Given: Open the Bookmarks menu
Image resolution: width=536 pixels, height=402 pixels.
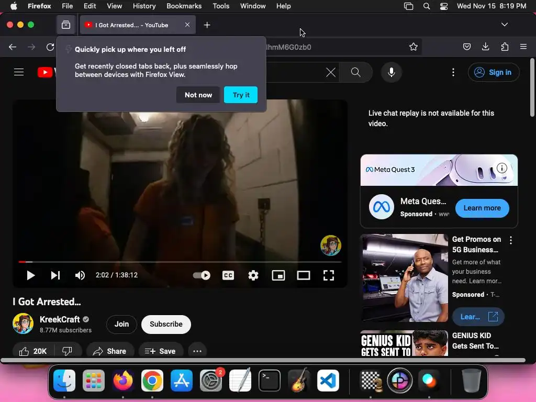Looking at the screenshot, I should coord(184,6).
